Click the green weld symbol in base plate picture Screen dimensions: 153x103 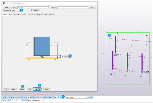pos(42,57)
